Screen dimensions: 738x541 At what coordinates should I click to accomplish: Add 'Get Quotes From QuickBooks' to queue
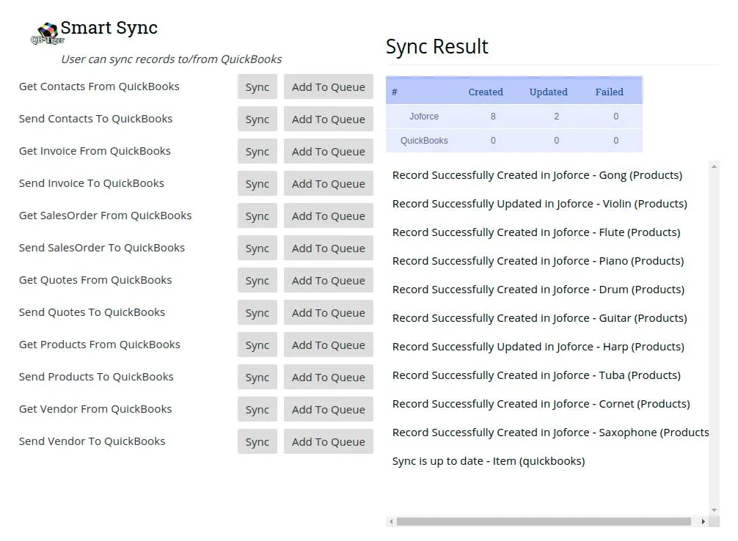[328, 280]
